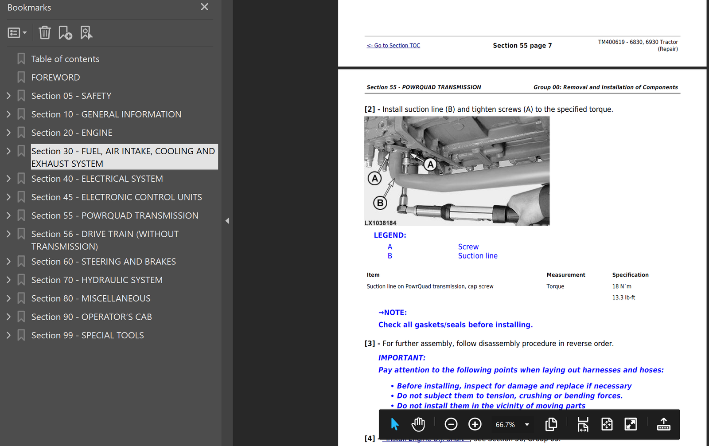Select Section 90 - OPERATOR'S CAB
Viewport: 709px width, 446px height.
[x=92, y=317]
